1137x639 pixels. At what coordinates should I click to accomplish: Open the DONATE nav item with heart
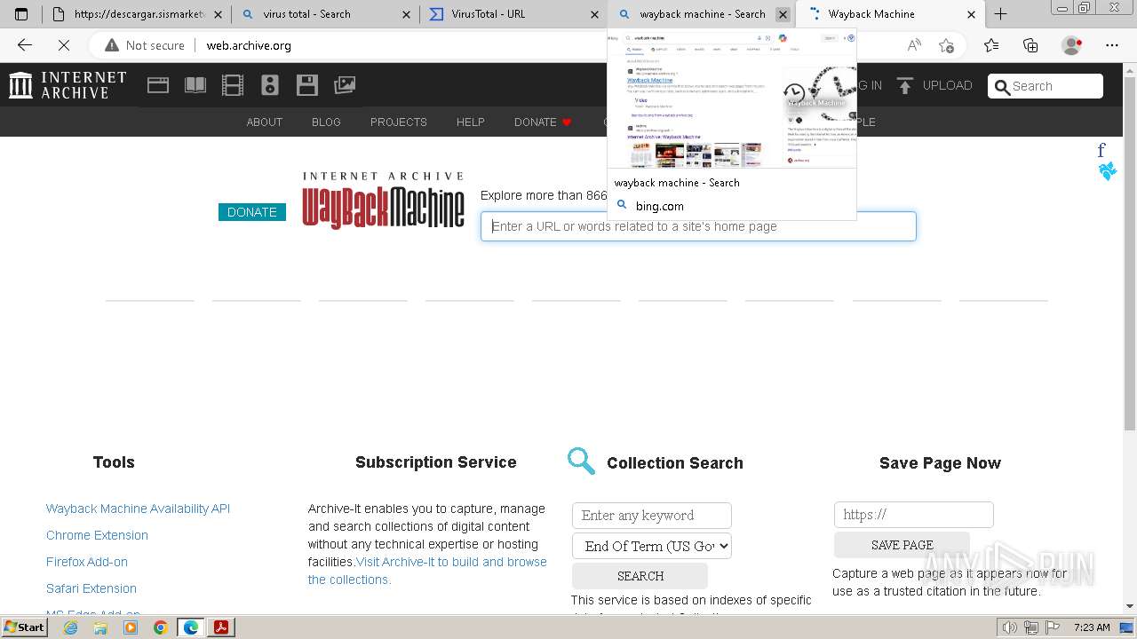pos(543,122)
